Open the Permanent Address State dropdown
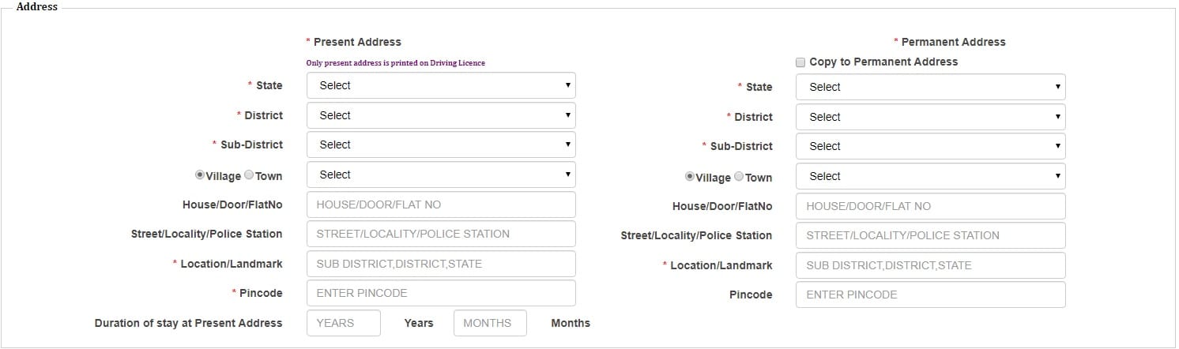This screenshot has height=349, width=1179. pos(930,87)
